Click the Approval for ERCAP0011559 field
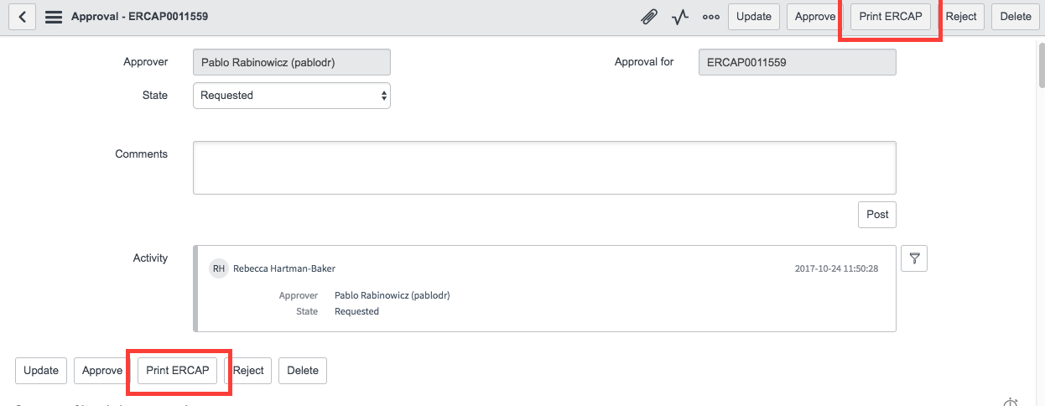The width and height of the screenshot is (1045, 406). 796,62
